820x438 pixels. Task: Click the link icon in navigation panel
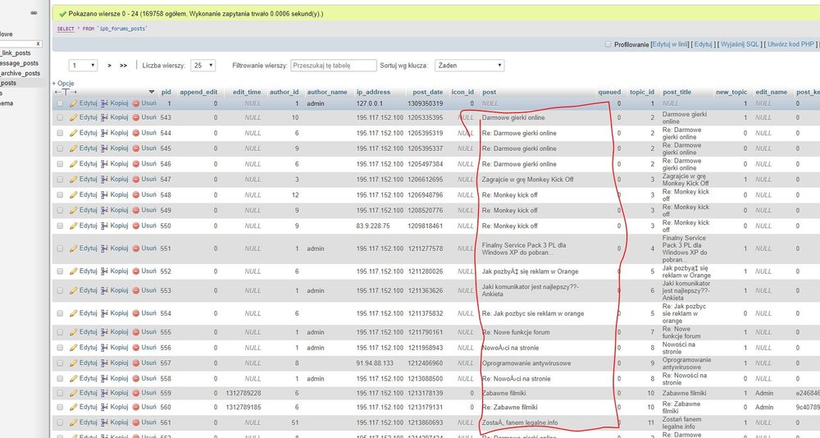[34, 15]
